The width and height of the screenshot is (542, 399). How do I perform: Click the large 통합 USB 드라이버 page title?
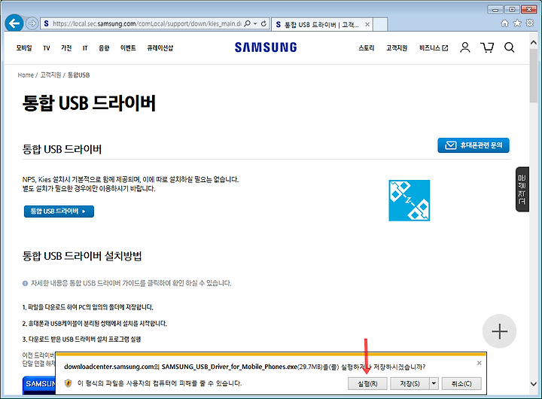pos(89,103)
